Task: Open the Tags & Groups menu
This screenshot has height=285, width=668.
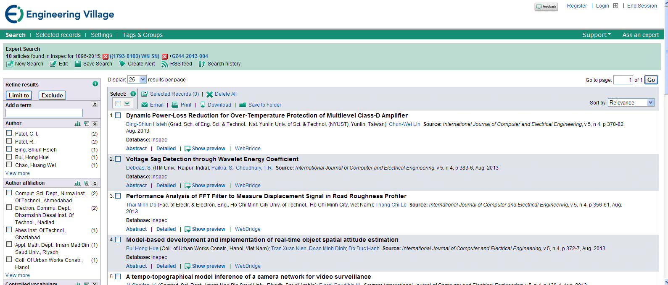Action: [143, 35]
